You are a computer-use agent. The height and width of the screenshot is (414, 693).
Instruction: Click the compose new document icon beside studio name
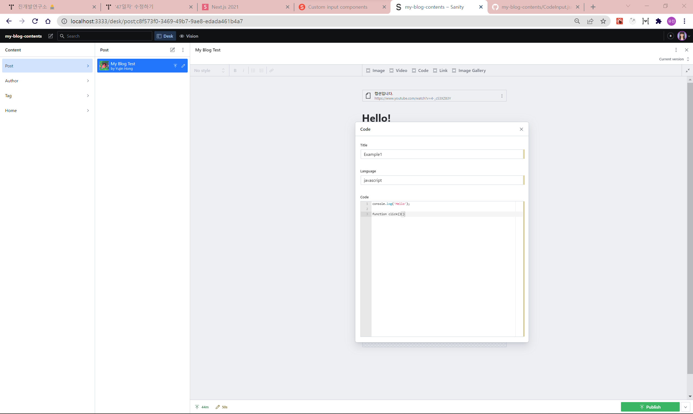tap(51, 36)
